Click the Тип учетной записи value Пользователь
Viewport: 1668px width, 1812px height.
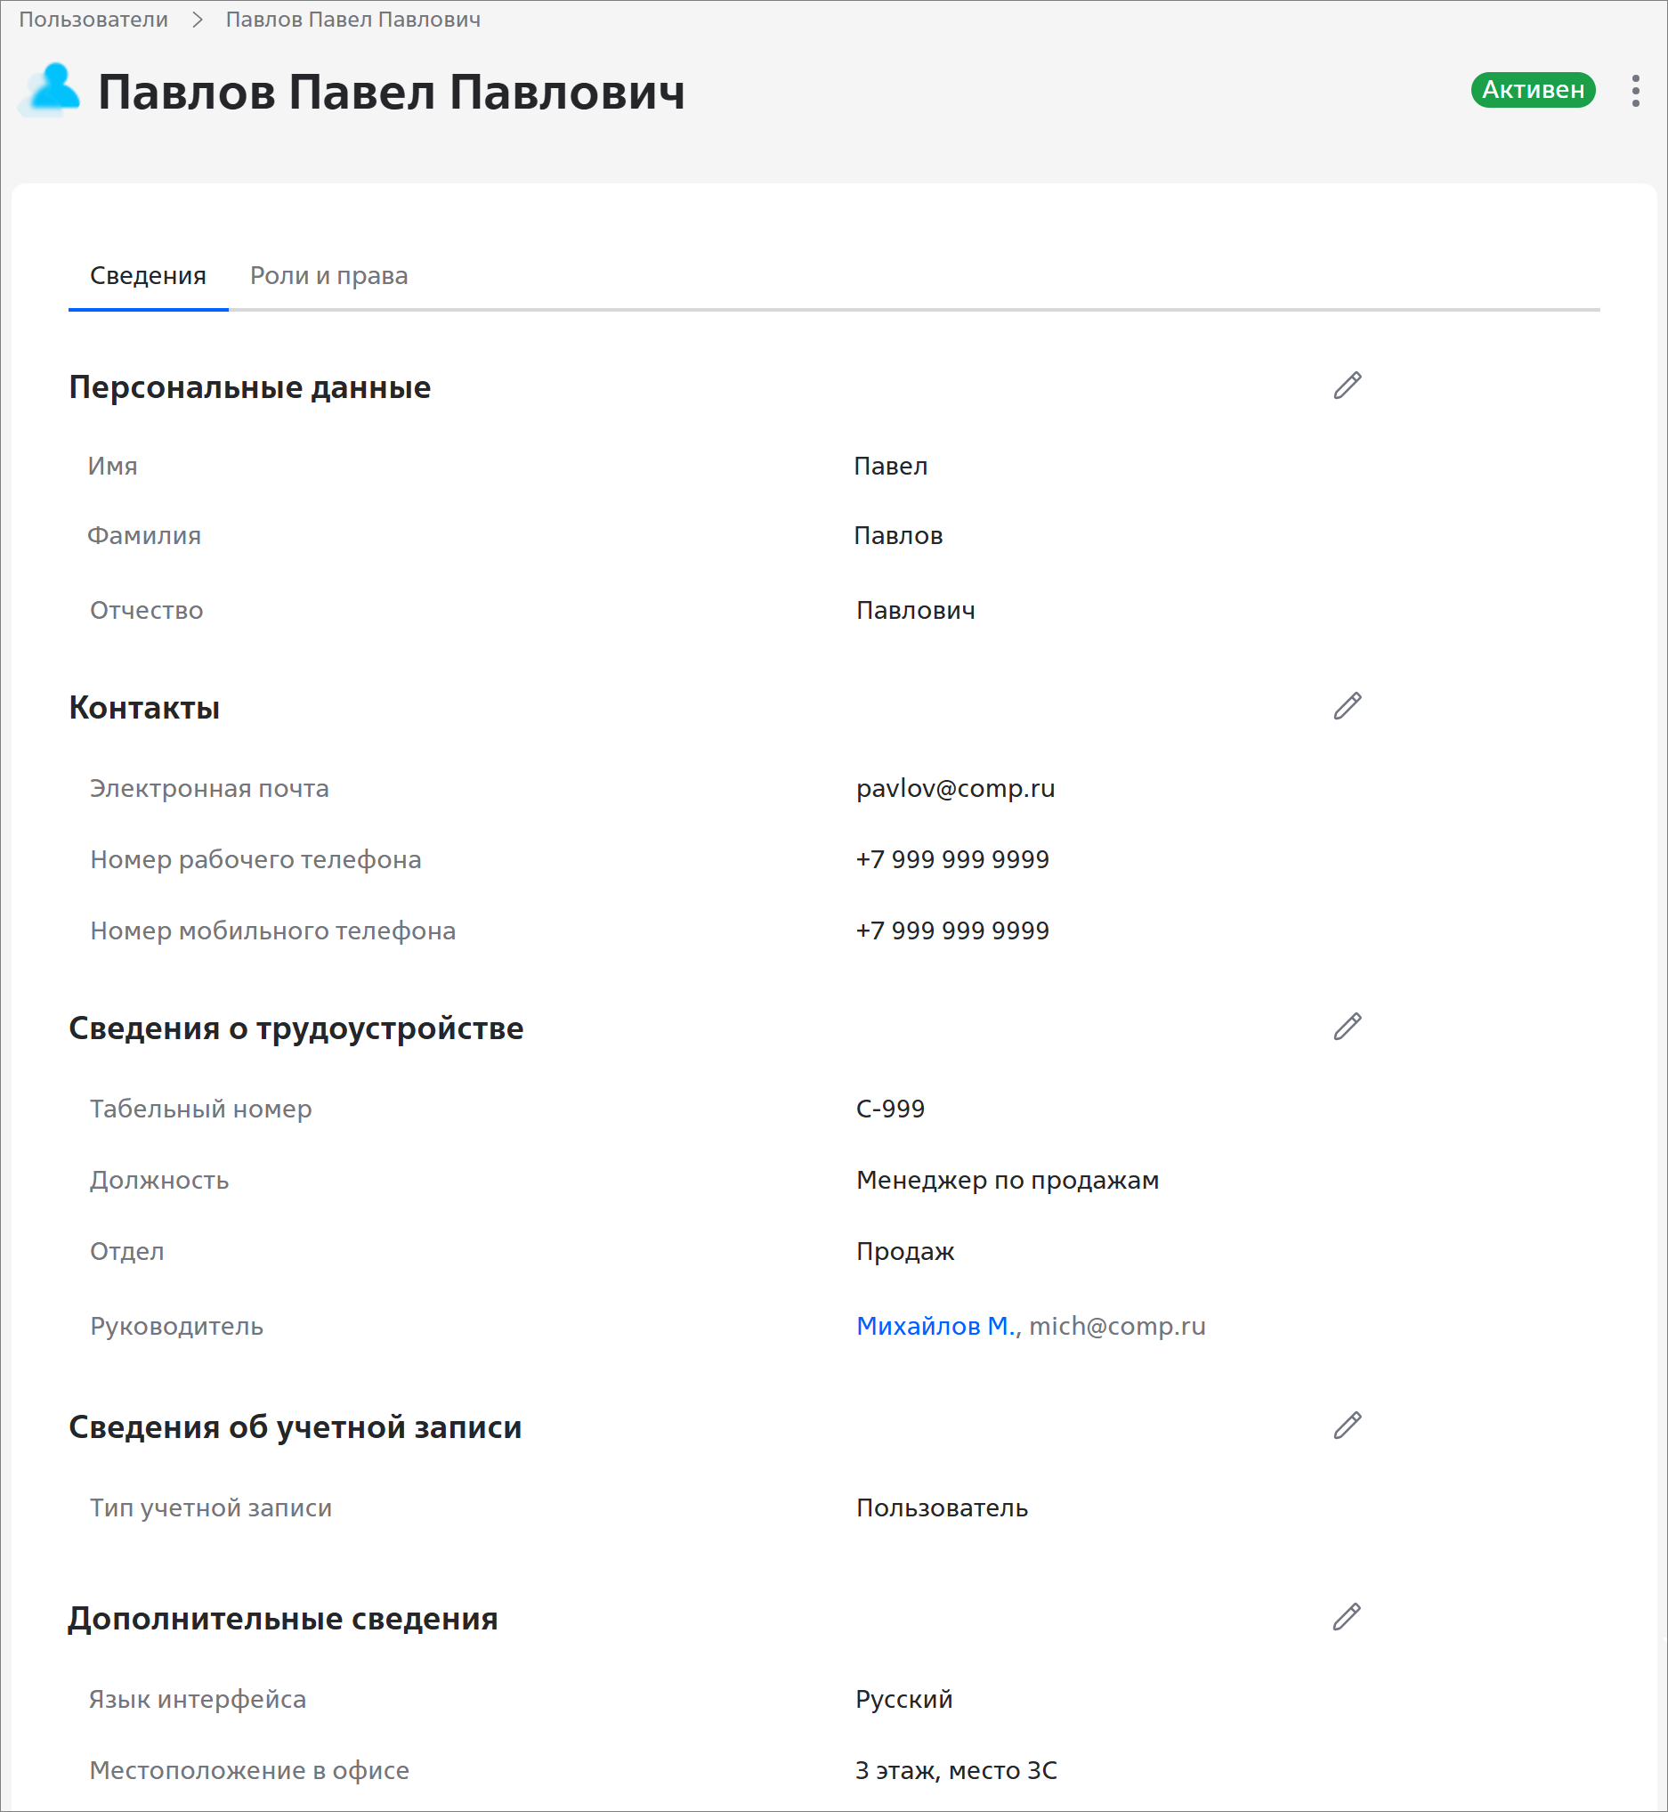click(942, 1507)
